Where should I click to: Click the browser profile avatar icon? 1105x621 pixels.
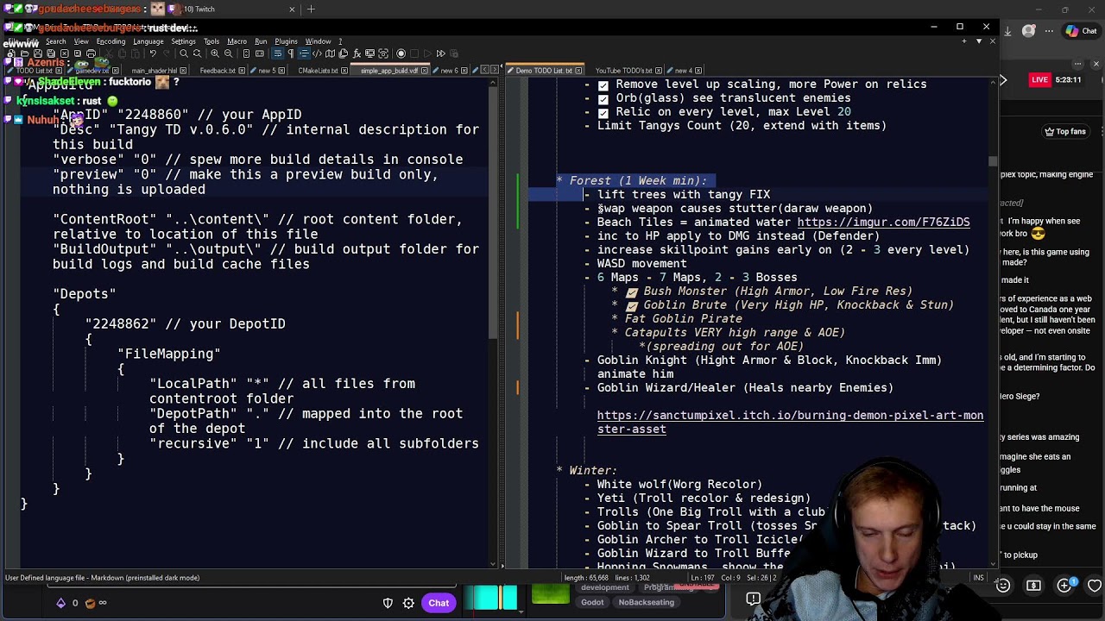1028,31
